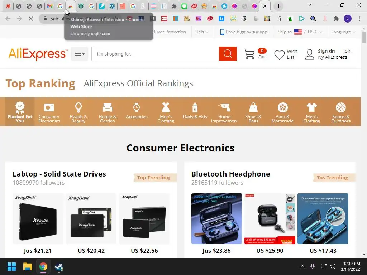The width and height of the screenshot is (367, 275).
Task: Open Steam from the taskbar
Action: (x=59, y=267)
